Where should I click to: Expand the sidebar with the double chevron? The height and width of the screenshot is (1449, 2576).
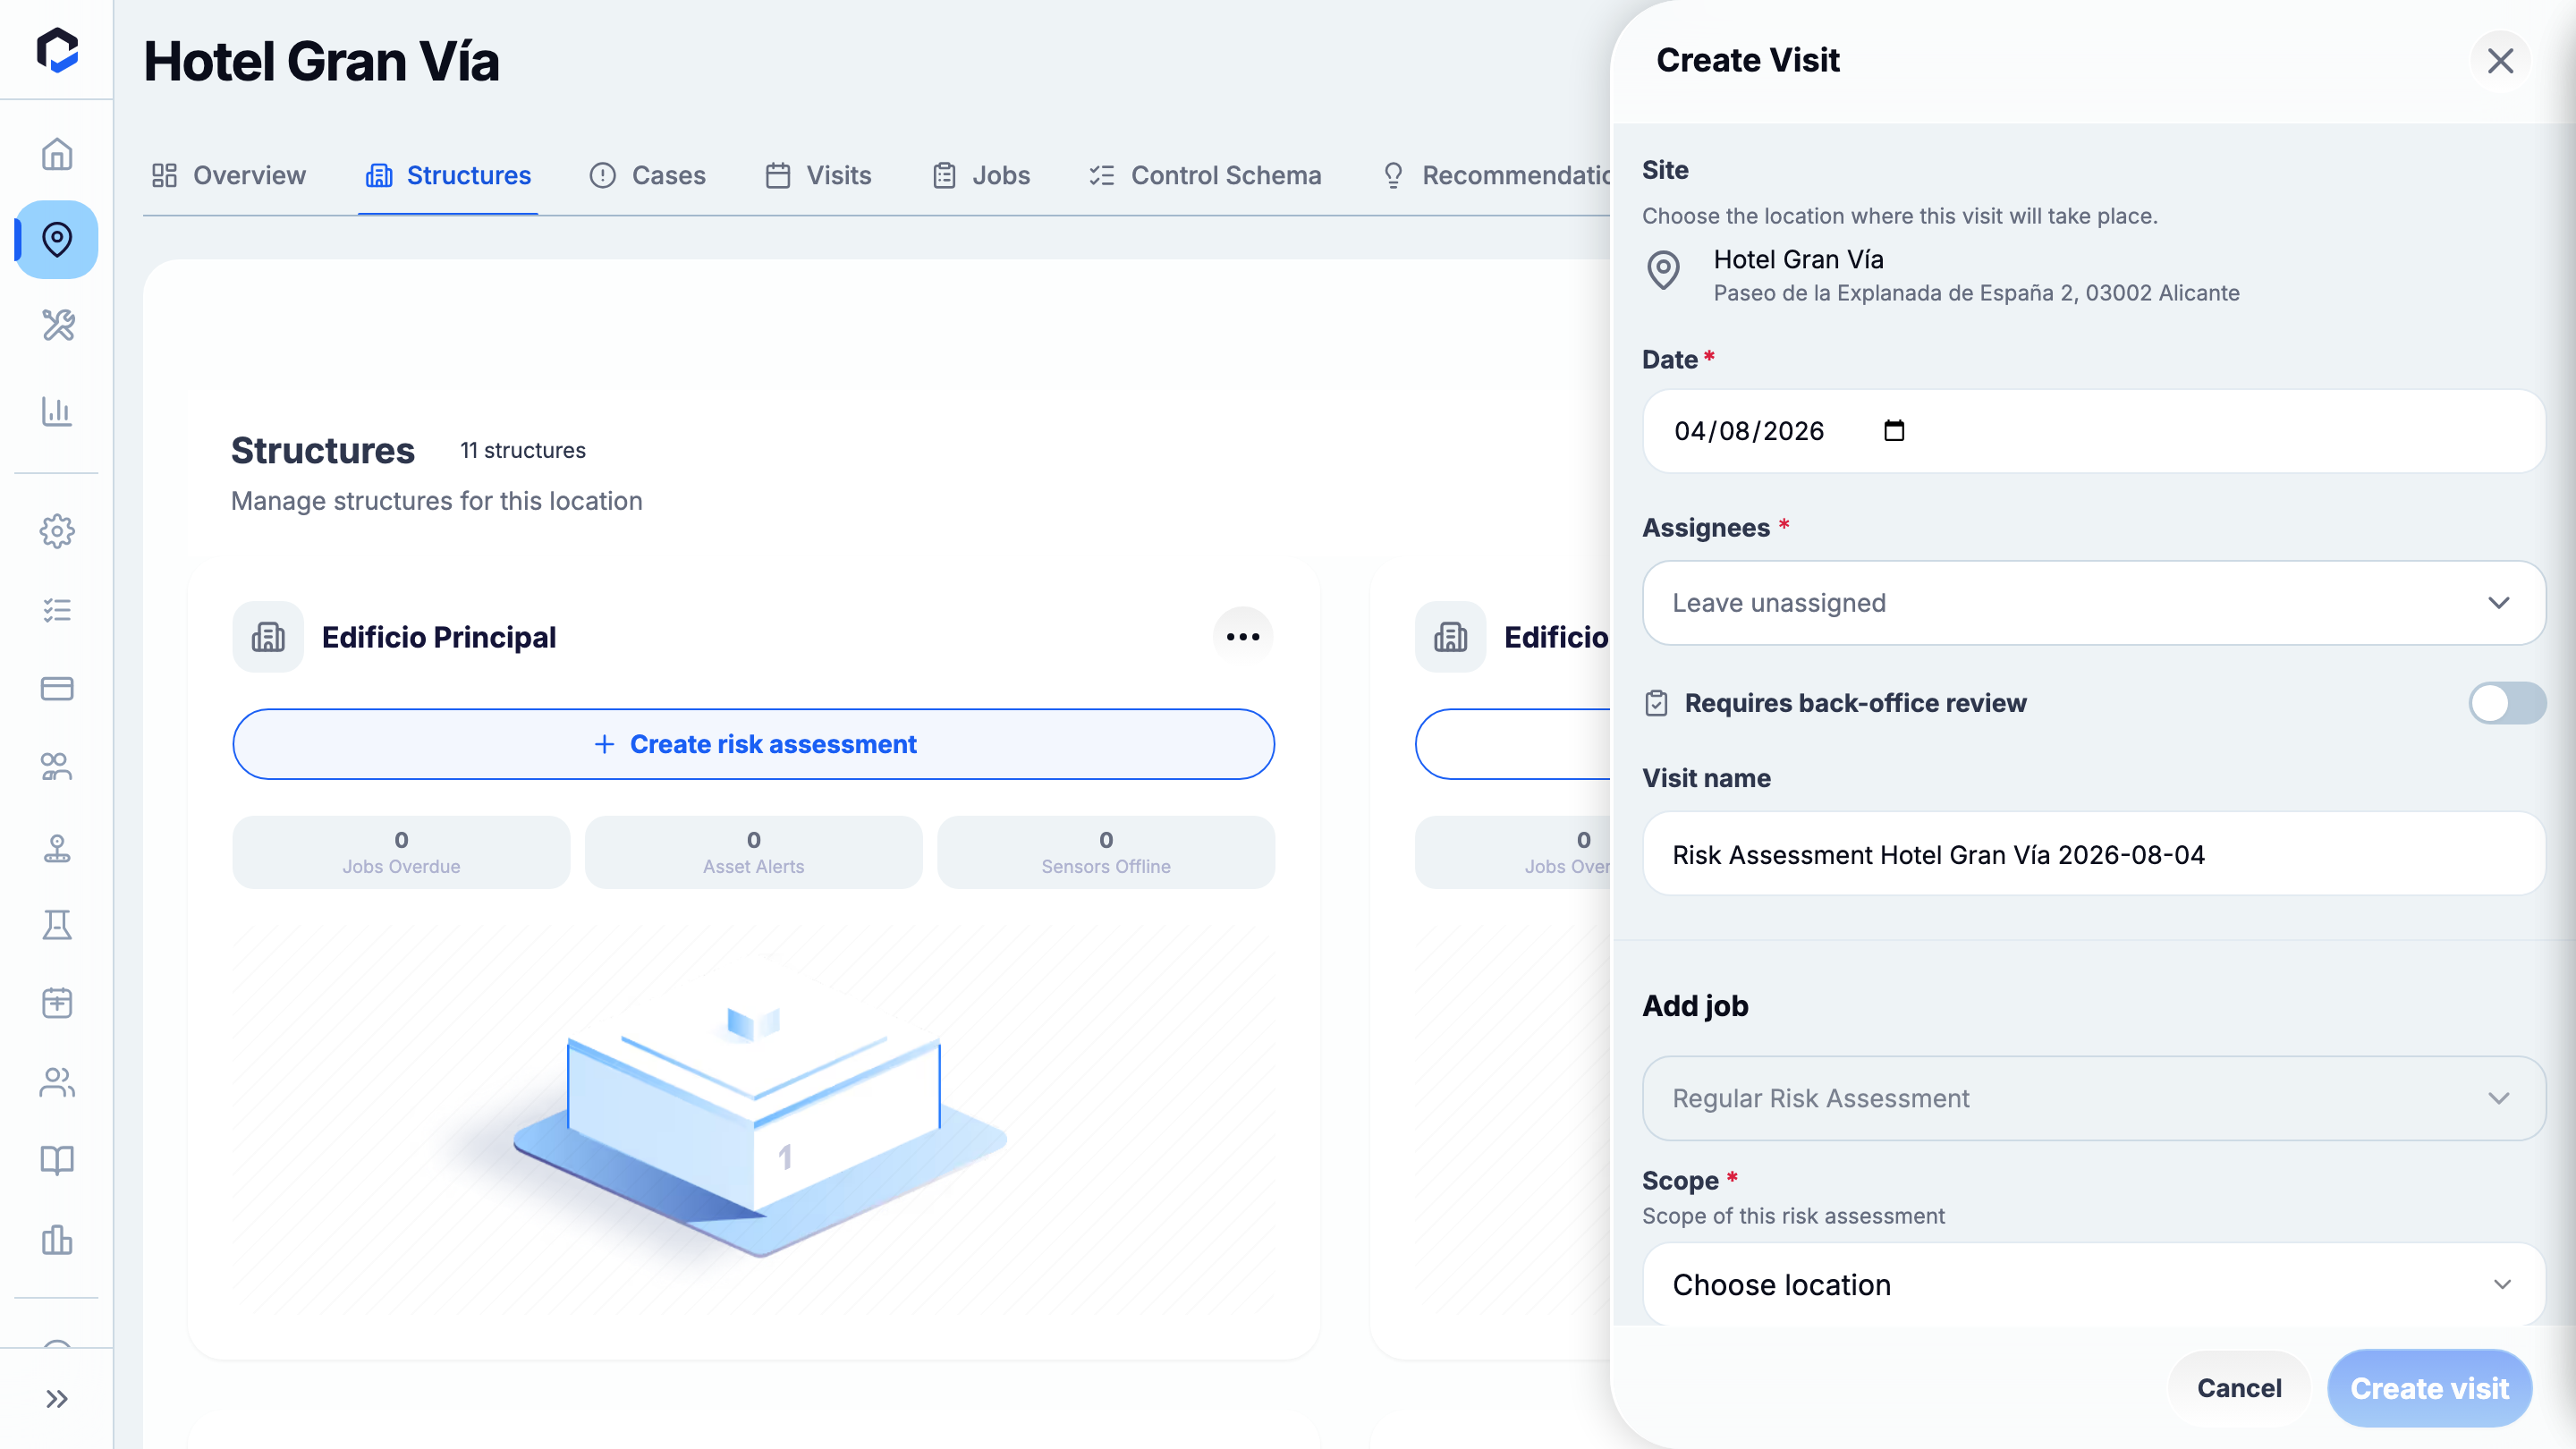pos(57,1398)
